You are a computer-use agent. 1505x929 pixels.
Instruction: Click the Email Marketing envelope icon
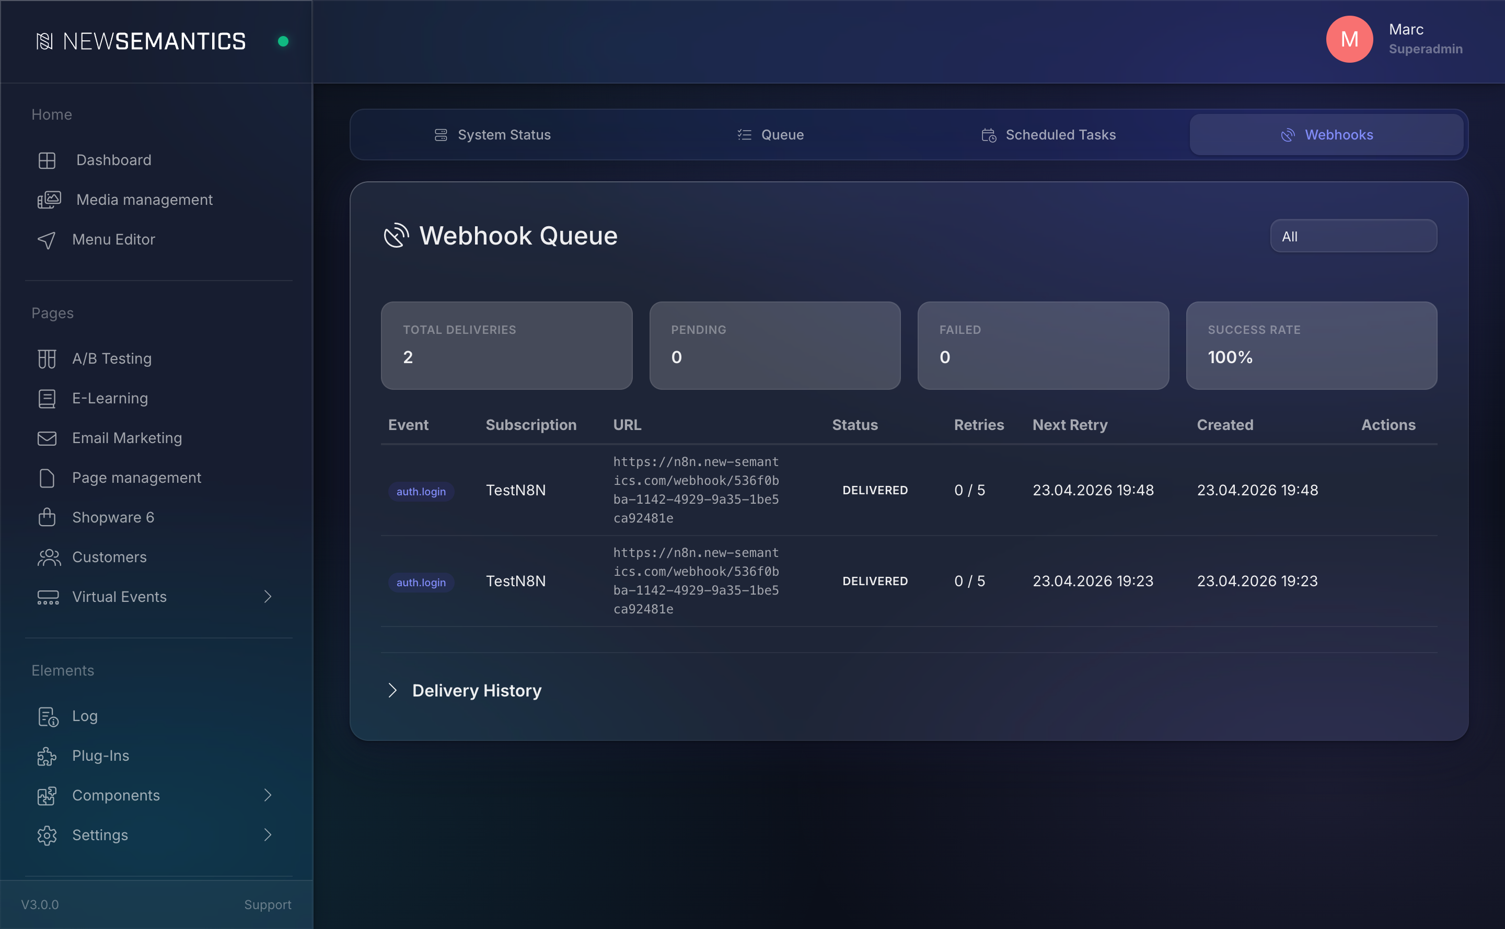click(x=47, y=438)
